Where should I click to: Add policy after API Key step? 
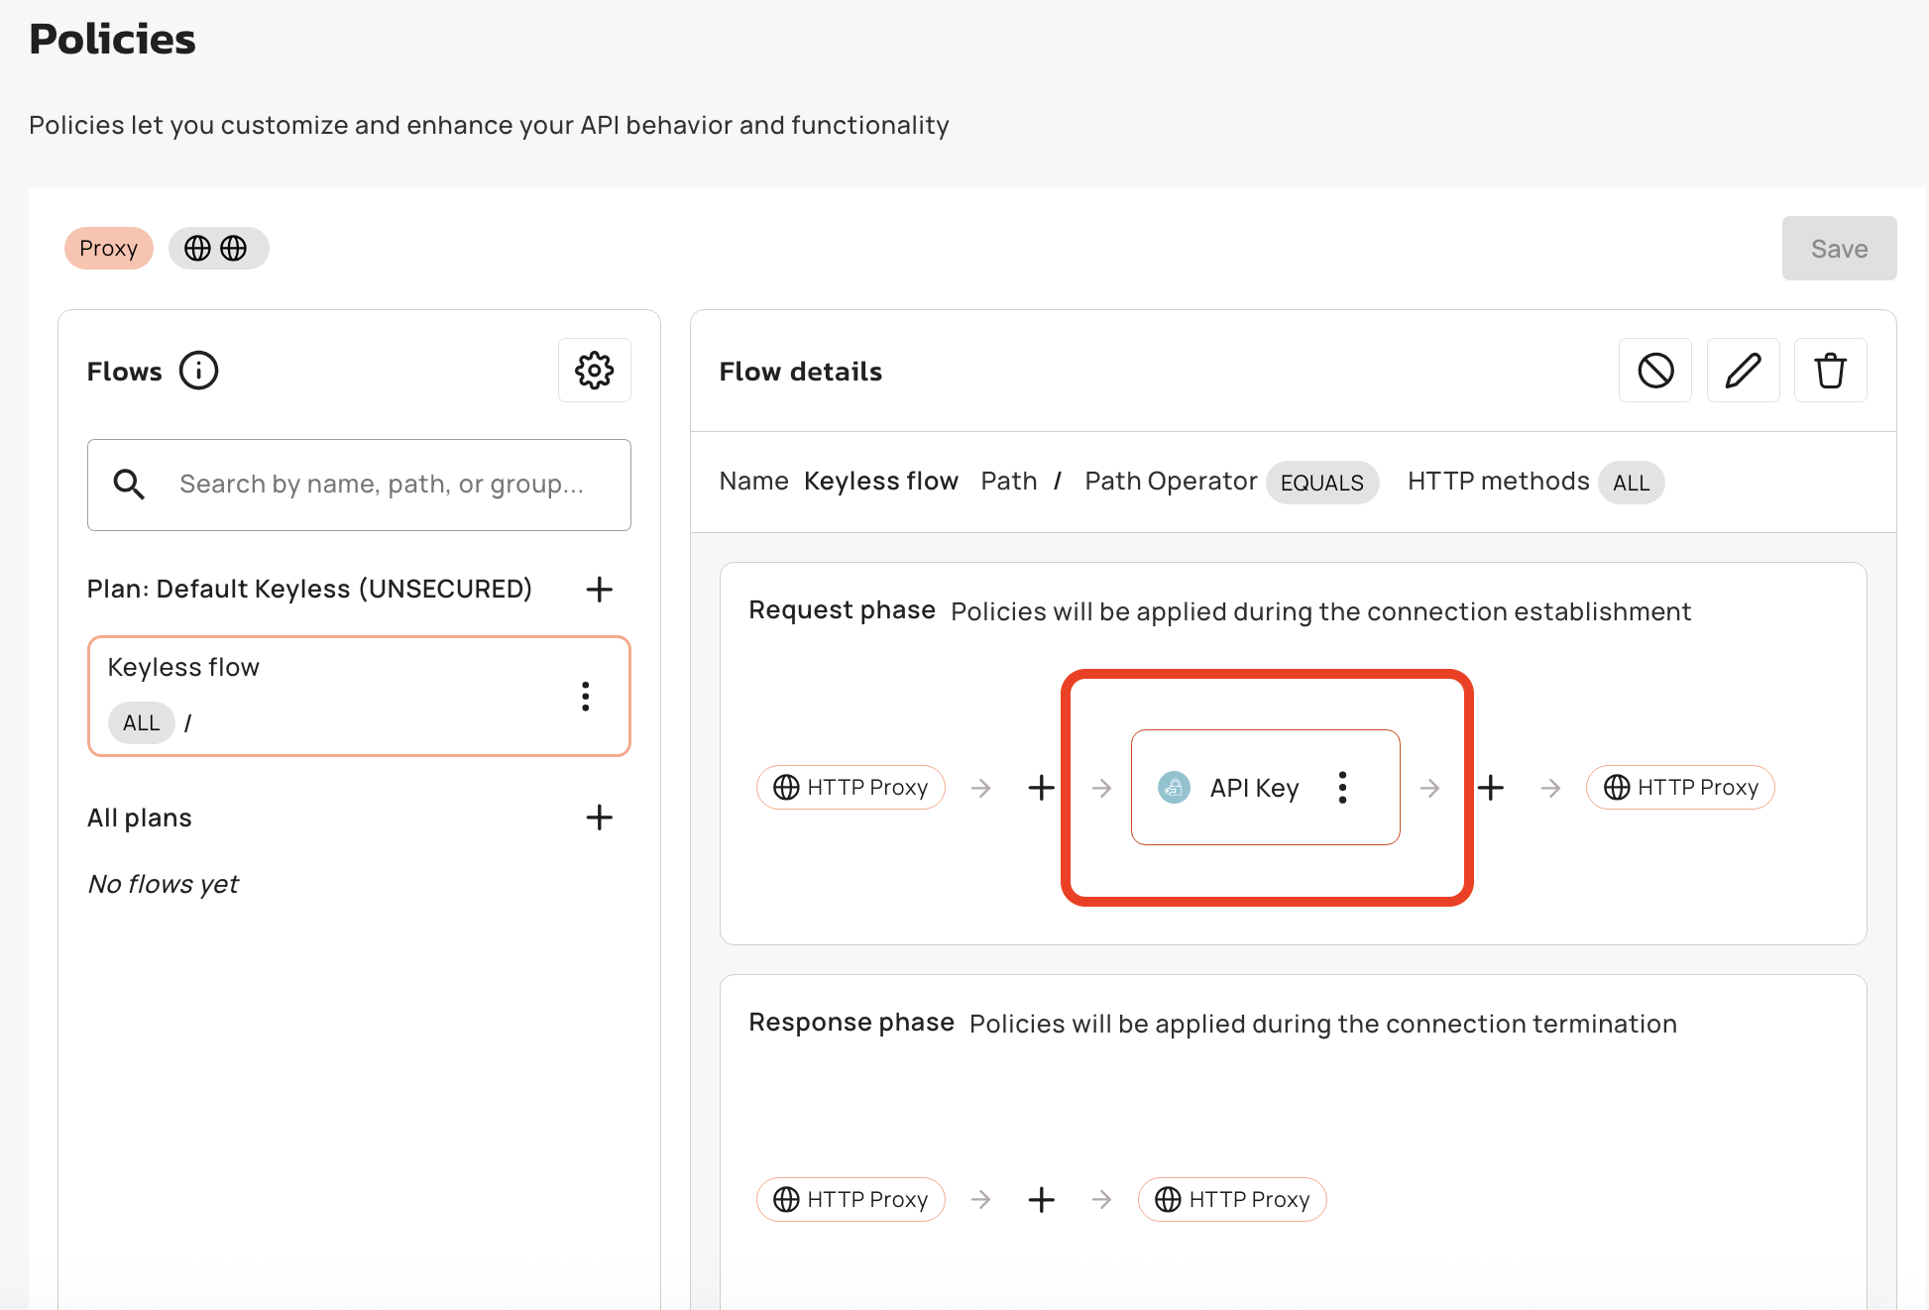click(1490, 788)
